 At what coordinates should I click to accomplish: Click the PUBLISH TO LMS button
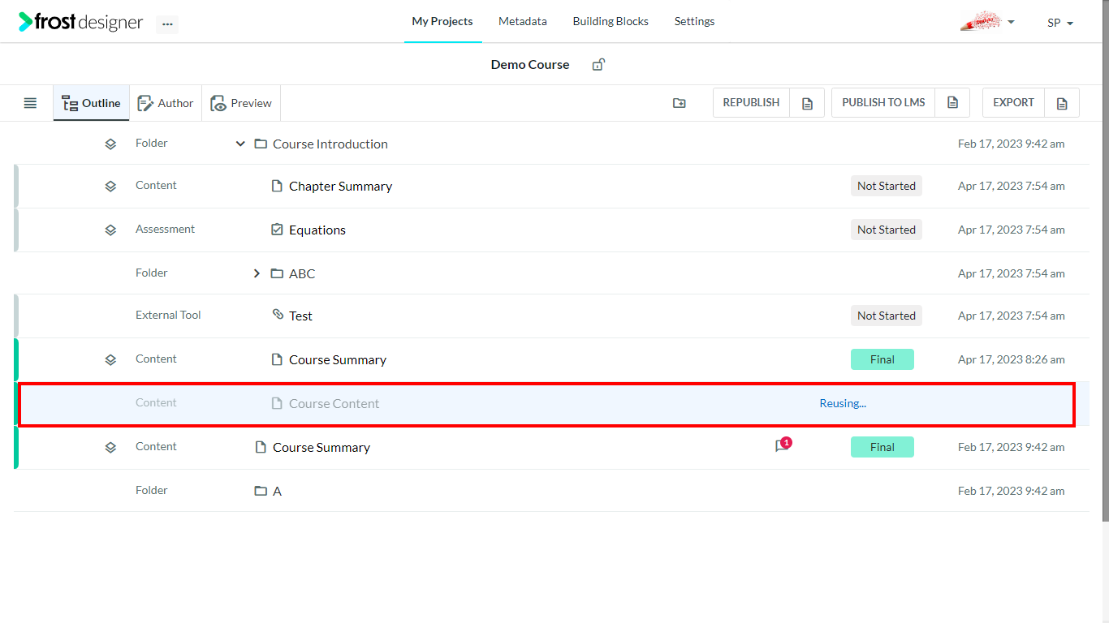(883, 103)
